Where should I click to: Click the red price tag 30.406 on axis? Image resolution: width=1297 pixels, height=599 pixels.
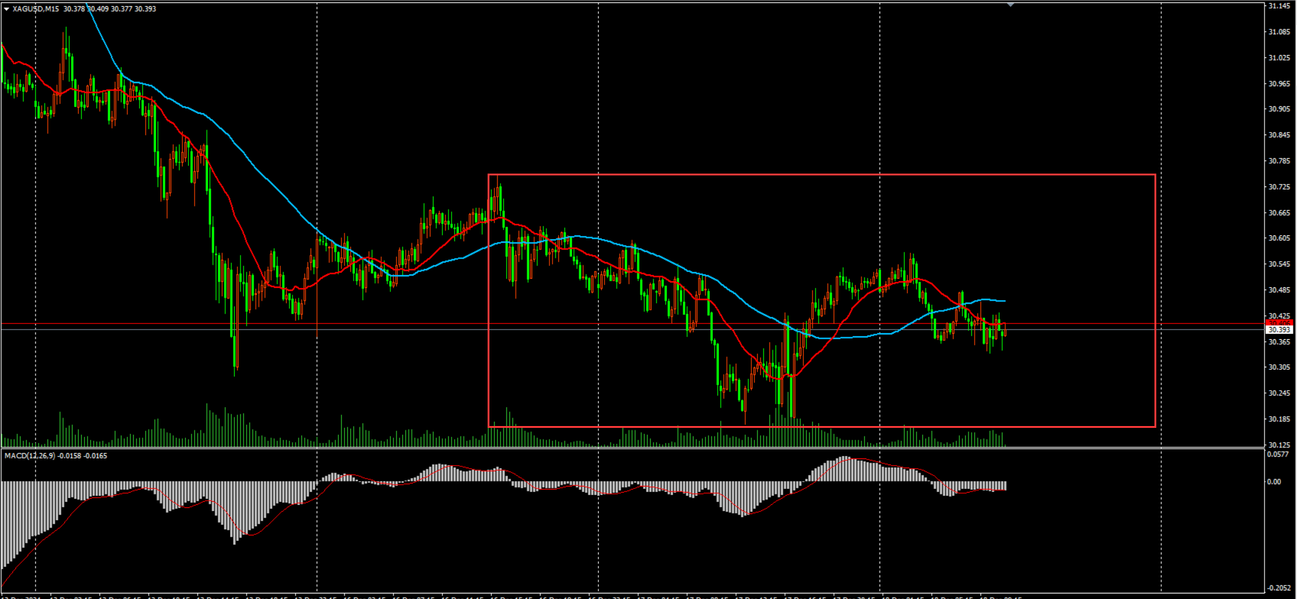[1279, 323]
